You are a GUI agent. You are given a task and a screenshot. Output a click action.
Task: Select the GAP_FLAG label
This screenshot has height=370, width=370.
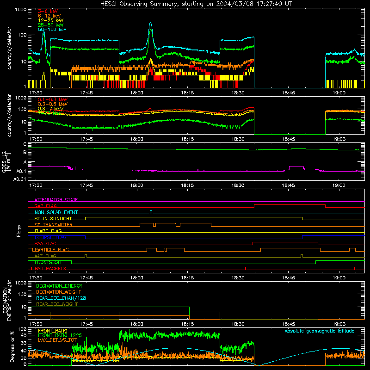pyautogui.click(x=45, y=206)
